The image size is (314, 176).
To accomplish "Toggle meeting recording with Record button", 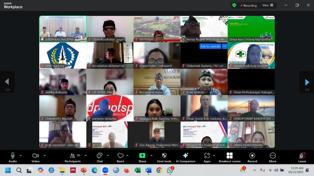I will pyautogui.click(x=252, y=157).
